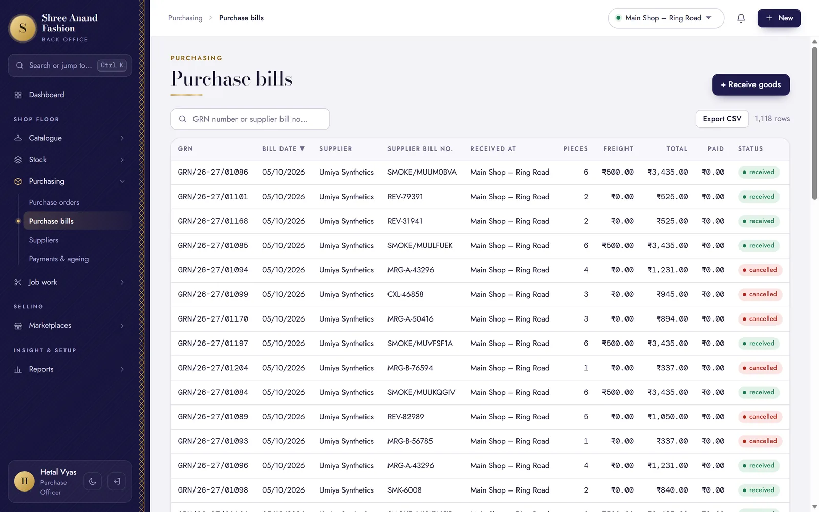Collapse the Purchasing section chevron
Image resolution: width=819 pixels, height=512 pixels.
tap(122, 181)
